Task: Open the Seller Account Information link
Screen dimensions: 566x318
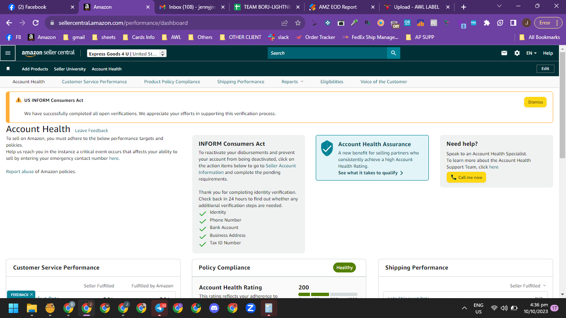Action: (x=247, y=169)
